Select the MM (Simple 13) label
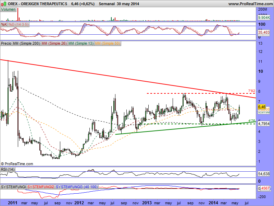 (x=81, y=43)
